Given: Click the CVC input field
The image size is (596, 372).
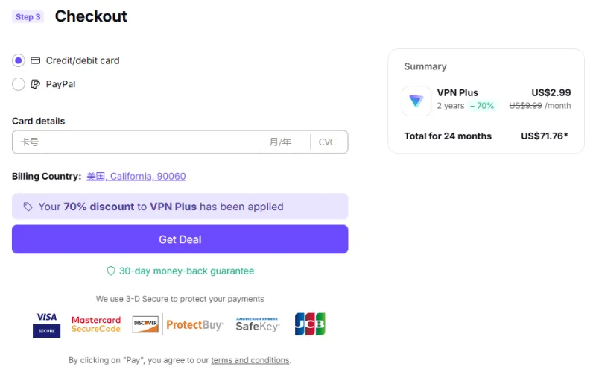Looking at the screenshot, I should coord(327,142).
